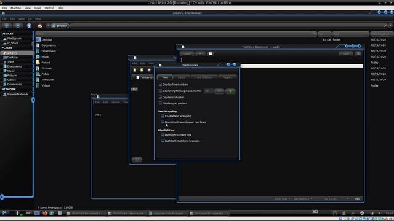Open VirtualBox Devices menu
Viewport: 394px width, 221px height.
coord(49,8)
